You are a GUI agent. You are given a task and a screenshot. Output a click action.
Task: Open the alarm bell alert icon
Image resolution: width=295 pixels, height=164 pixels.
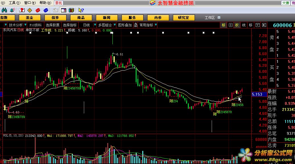click(x=13, y=10)
